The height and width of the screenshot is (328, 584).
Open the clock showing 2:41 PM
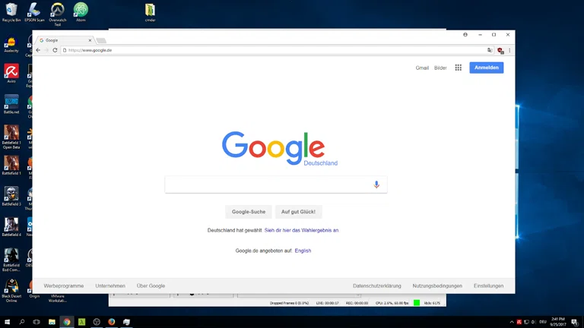click(558, 322)
